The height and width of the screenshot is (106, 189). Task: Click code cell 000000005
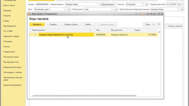[x=101, y=35]
